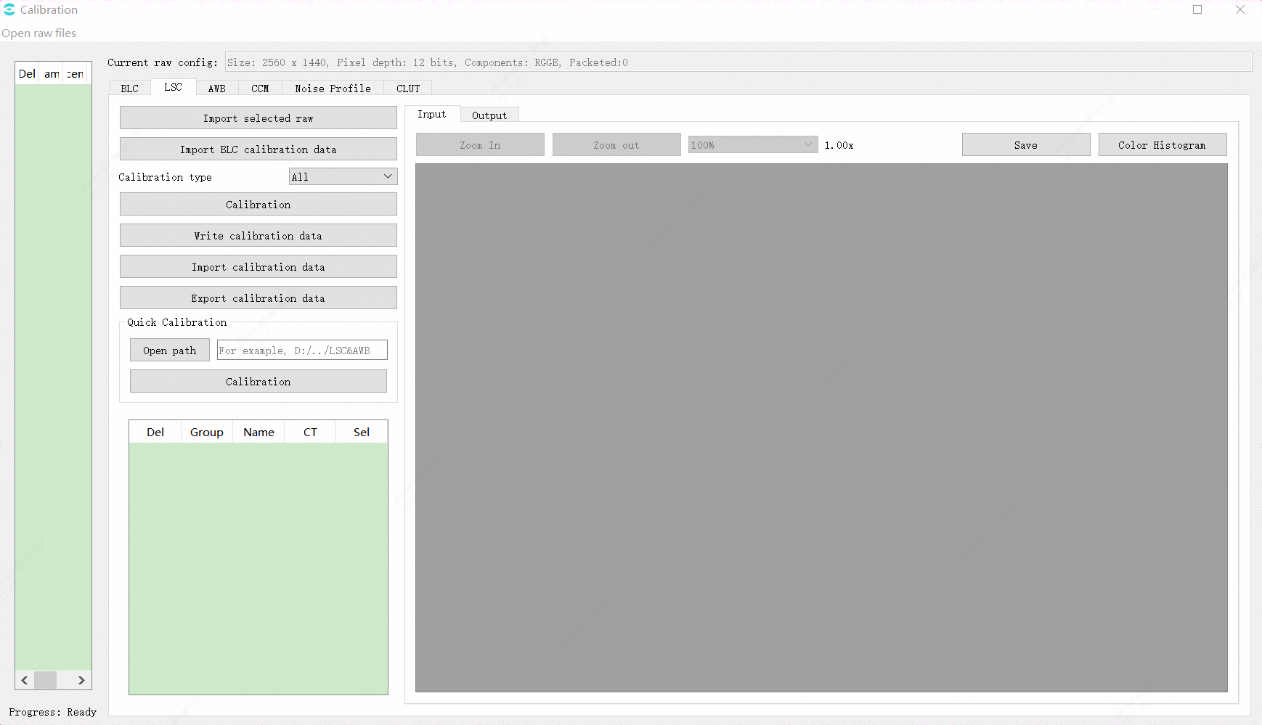Switch to the AWB tab

[x=216, y=88]
